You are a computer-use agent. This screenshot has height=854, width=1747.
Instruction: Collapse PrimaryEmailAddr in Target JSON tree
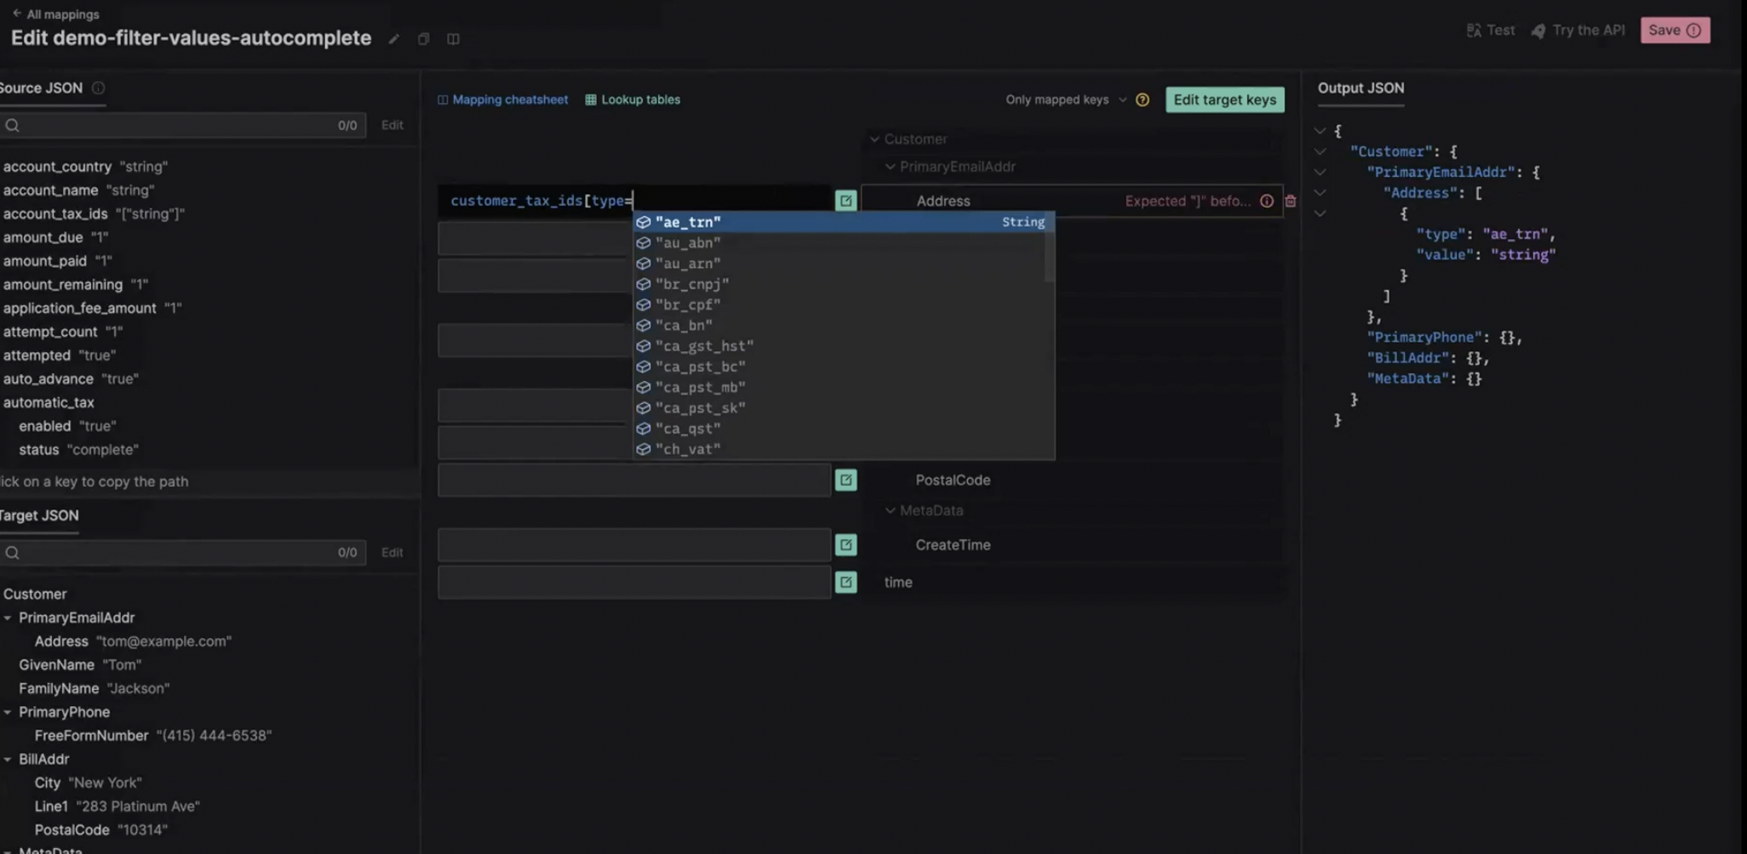8,618
